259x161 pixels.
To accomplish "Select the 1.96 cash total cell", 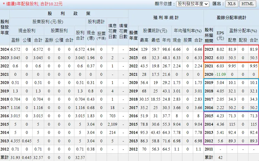I will 91,58.
